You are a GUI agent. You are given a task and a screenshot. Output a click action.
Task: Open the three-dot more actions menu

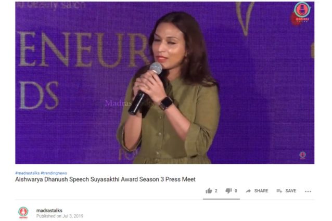pyautogui.click(x=308, y=191)
